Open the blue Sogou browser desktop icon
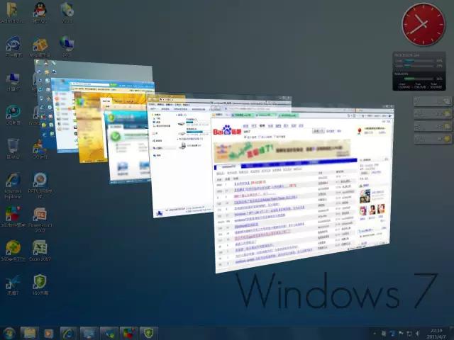 coord(13,46)
